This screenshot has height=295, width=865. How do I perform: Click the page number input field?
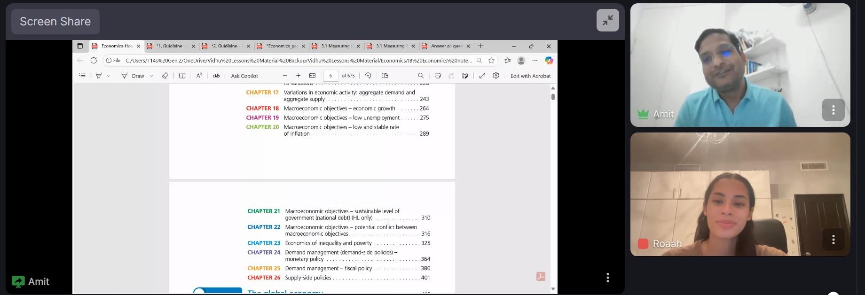click(x=330, y=76)
